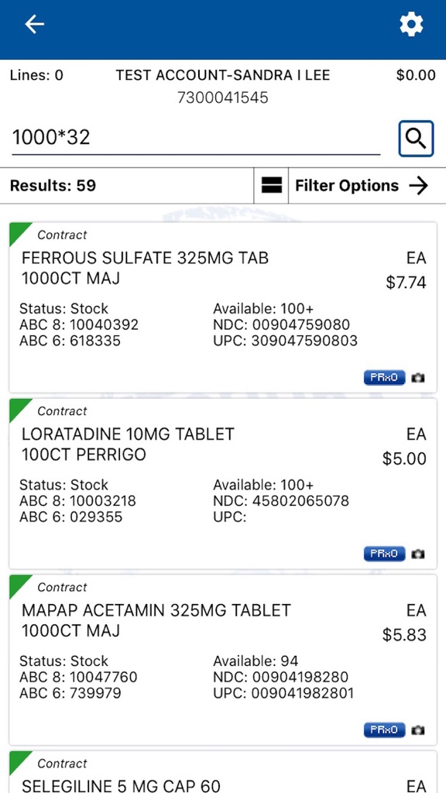Viewport: 446px width, 793px height.
Task: Tap the $0.00 order total
Action: 416,75
